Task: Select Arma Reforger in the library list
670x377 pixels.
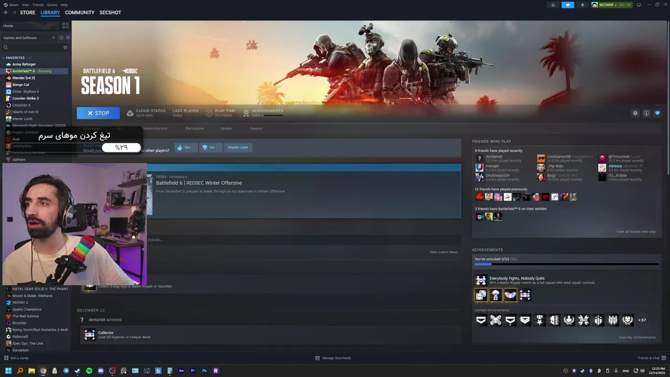Action: [24, 64]
